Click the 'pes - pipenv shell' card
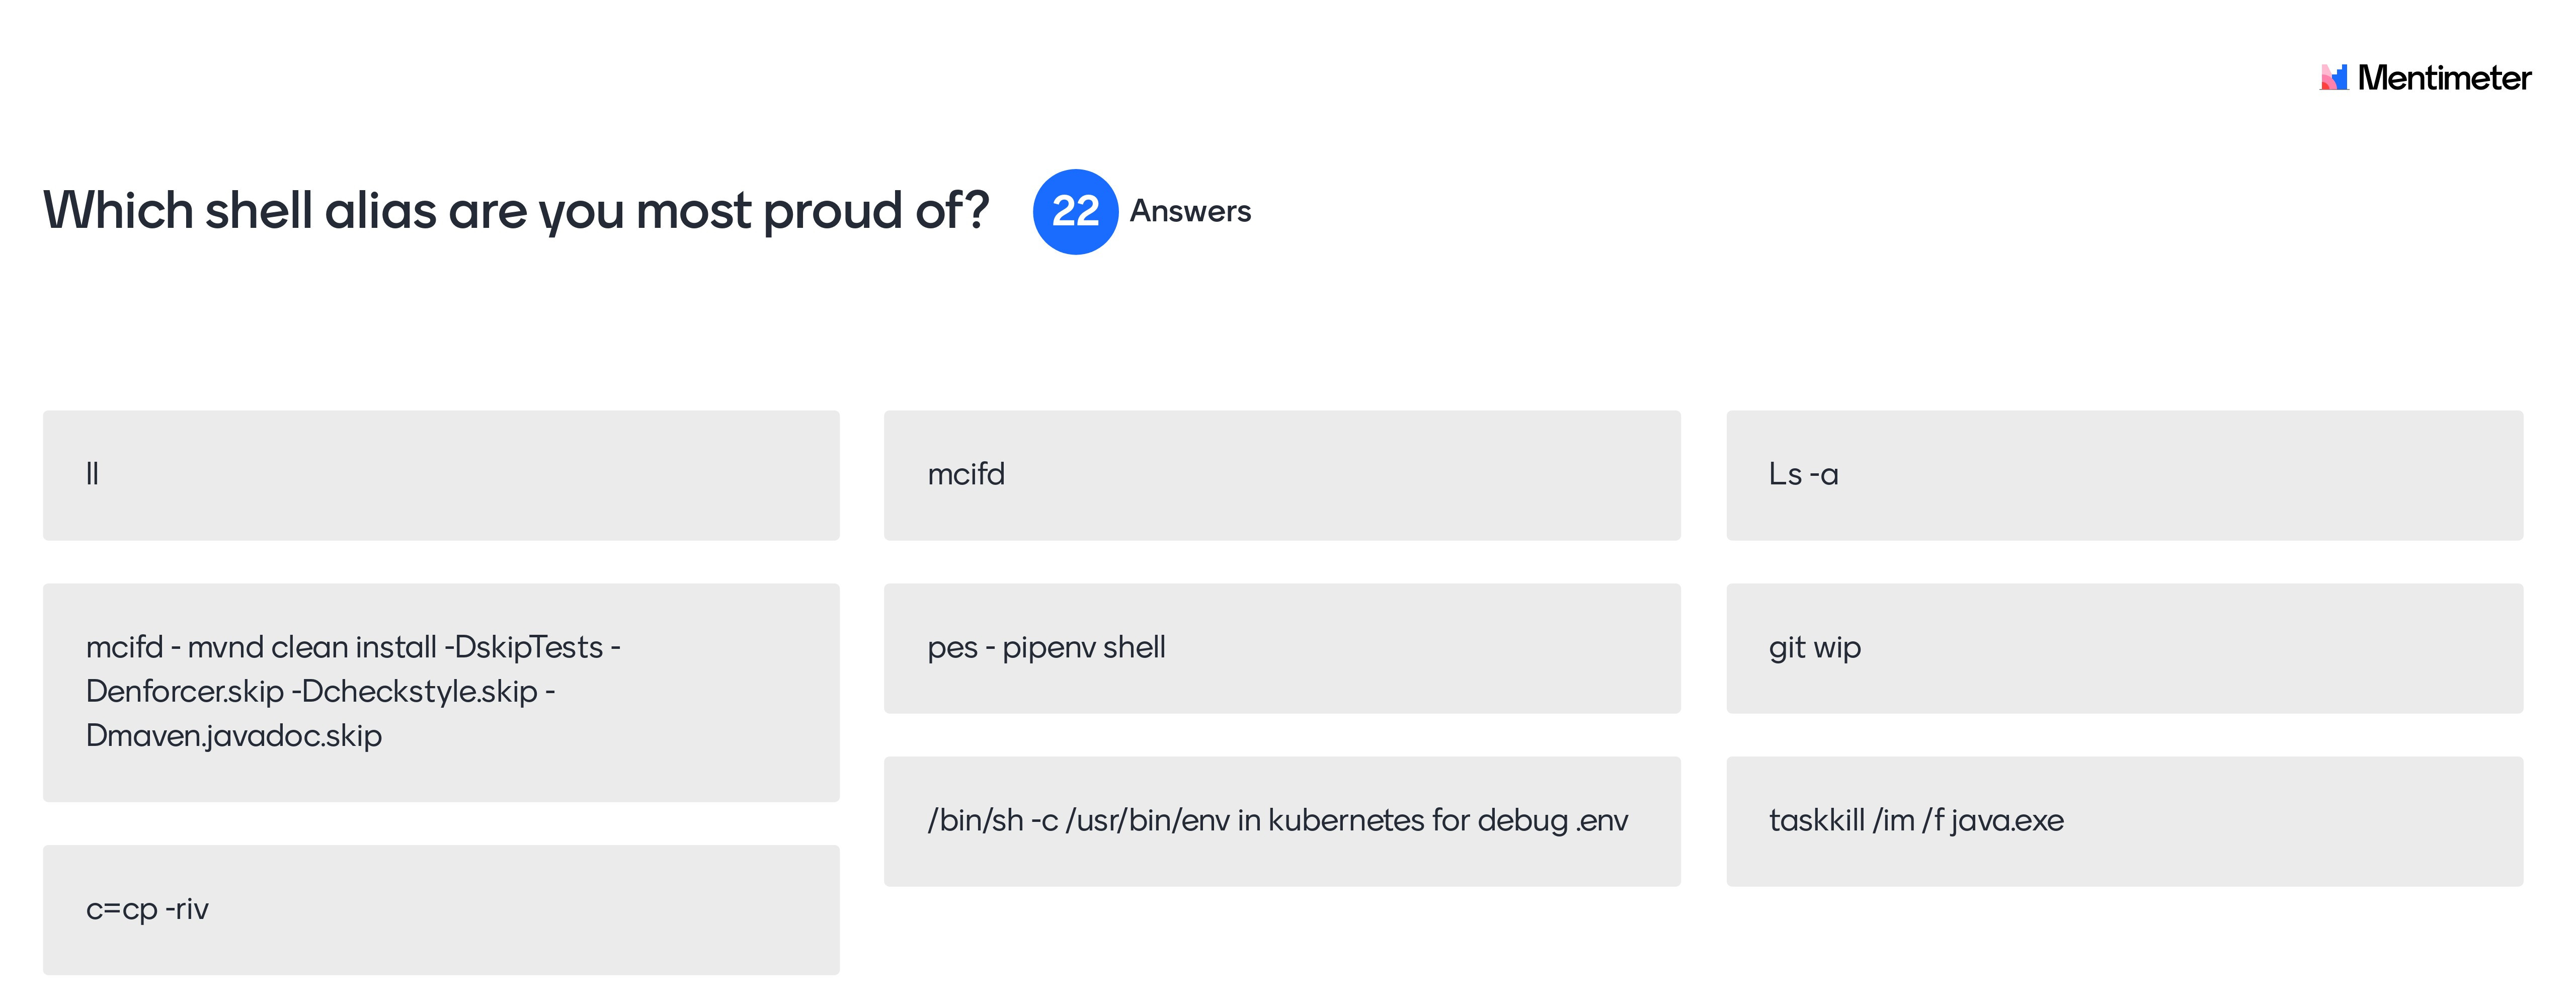2576x1008 pixels. point(1282,648)
